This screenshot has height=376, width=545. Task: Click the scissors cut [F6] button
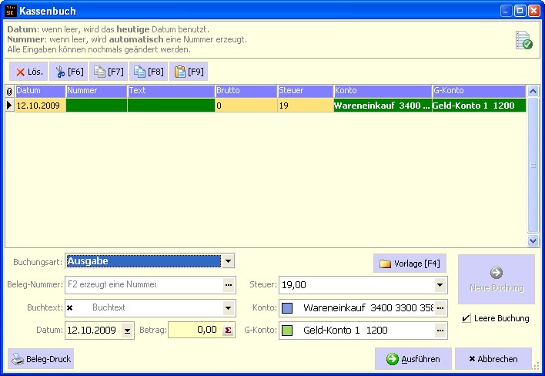[69, 72]
